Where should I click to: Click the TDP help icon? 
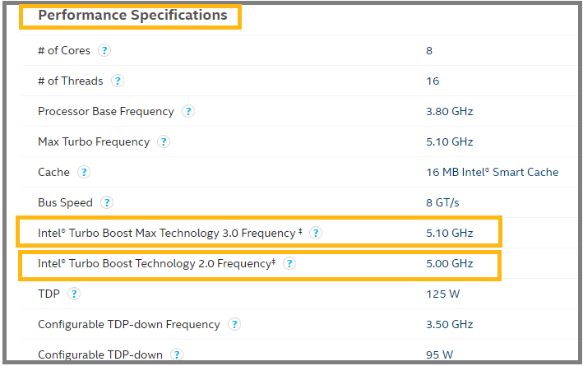click(74, 294)
